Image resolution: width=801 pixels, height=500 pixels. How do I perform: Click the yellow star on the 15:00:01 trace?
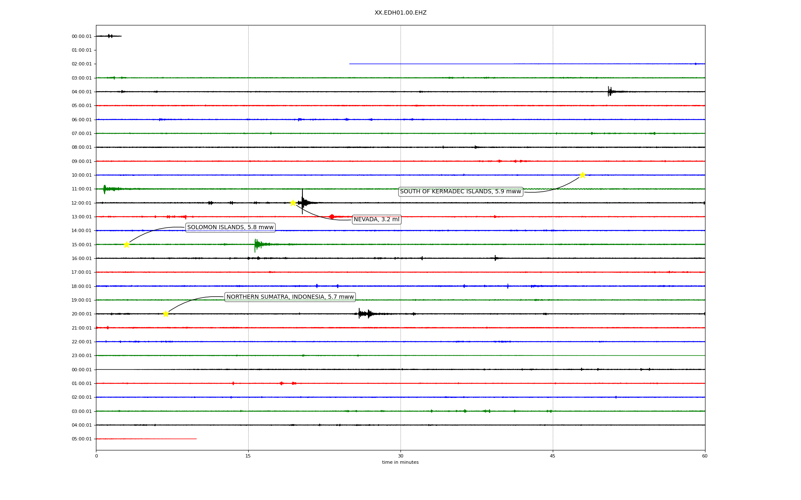coord(126,245)
